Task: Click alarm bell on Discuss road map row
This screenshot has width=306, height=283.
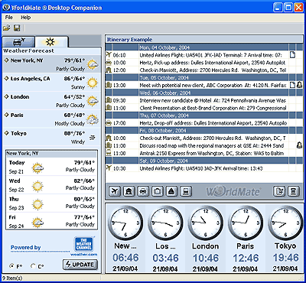Action: click(299, 145)
